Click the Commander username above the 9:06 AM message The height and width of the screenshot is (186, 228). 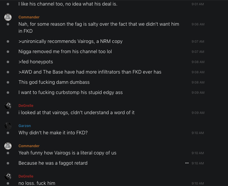click(x=29, y=17)
